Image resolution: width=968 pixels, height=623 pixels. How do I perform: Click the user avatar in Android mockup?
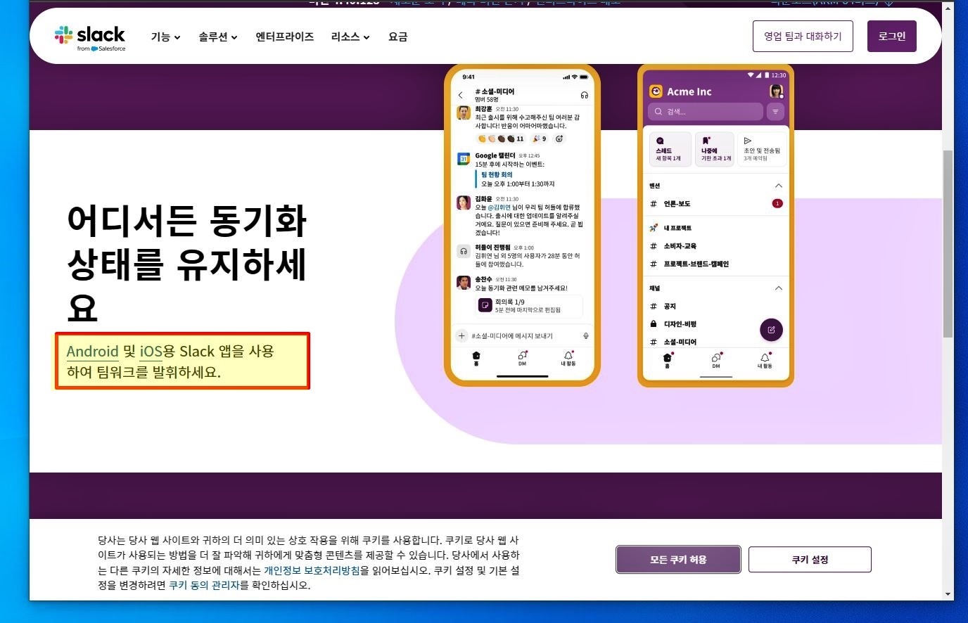[776, 91]
